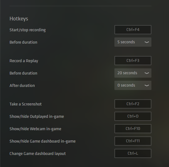169x167 pixels.
Task: Click the Ctrl+F2 screenshot hotkey box
Action: click(x=133, y=104)
